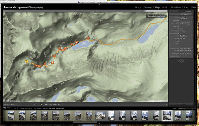Select the wide landscape filmstrip thumbnail
Viewport: 199px width, 126px height.
click(100, 115)
